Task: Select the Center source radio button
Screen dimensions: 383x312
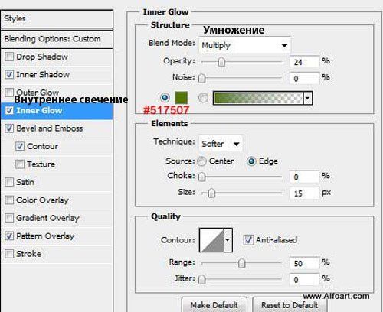Action: (x=201, y=161)
